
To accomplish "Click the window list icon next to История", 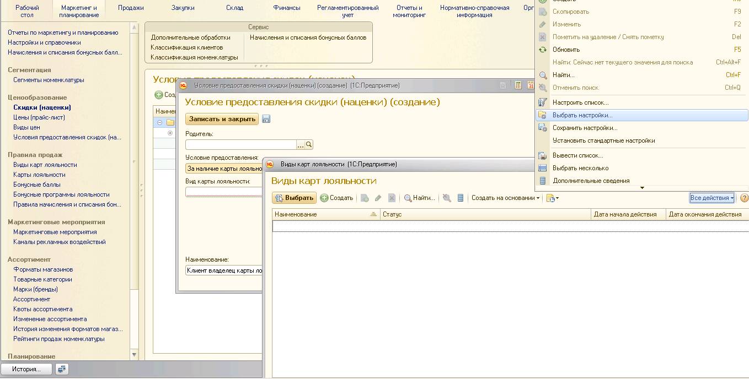I will click(62, 369).
